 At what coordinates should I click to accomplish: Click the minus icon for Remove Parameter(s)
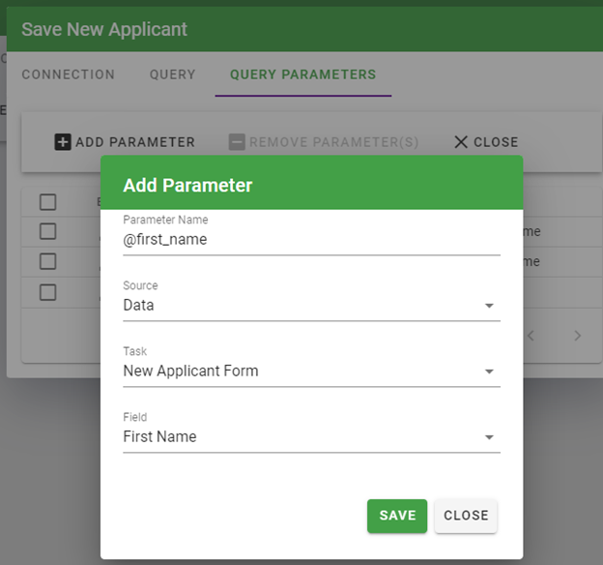(237, 142)
